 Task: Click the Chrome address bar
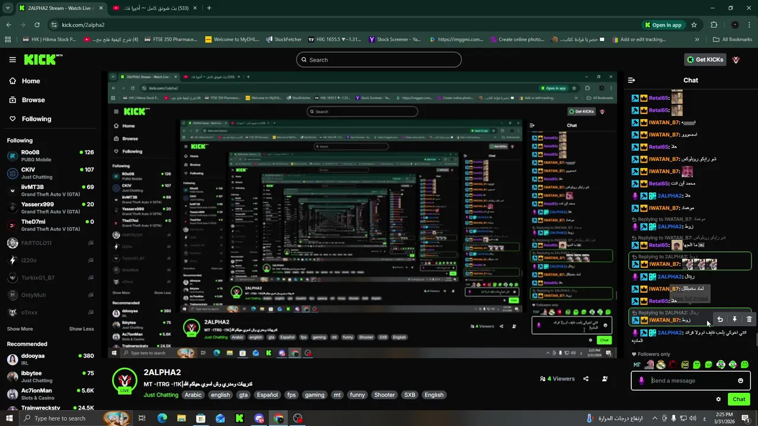pos(373,25)
